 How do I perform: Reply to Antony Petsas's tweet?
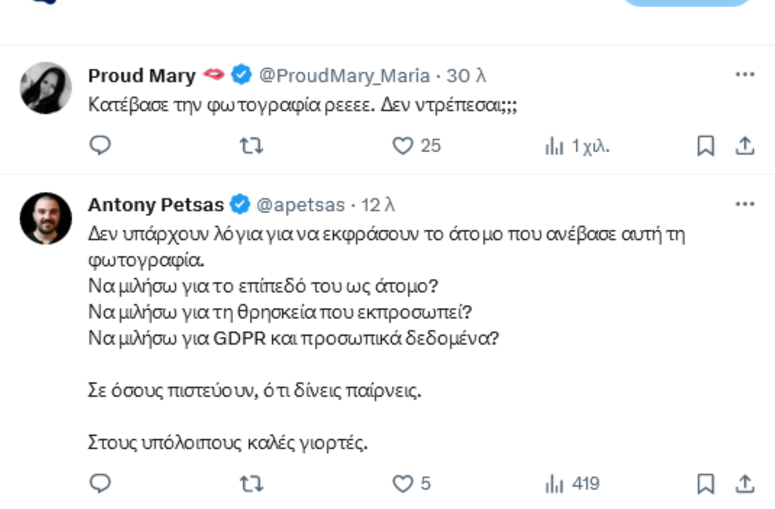click(x=100, y=484)
